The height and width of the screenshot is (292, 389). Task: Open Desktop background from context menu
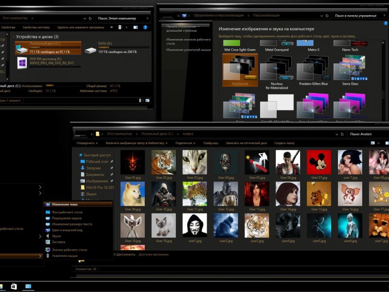click(67, 212)
